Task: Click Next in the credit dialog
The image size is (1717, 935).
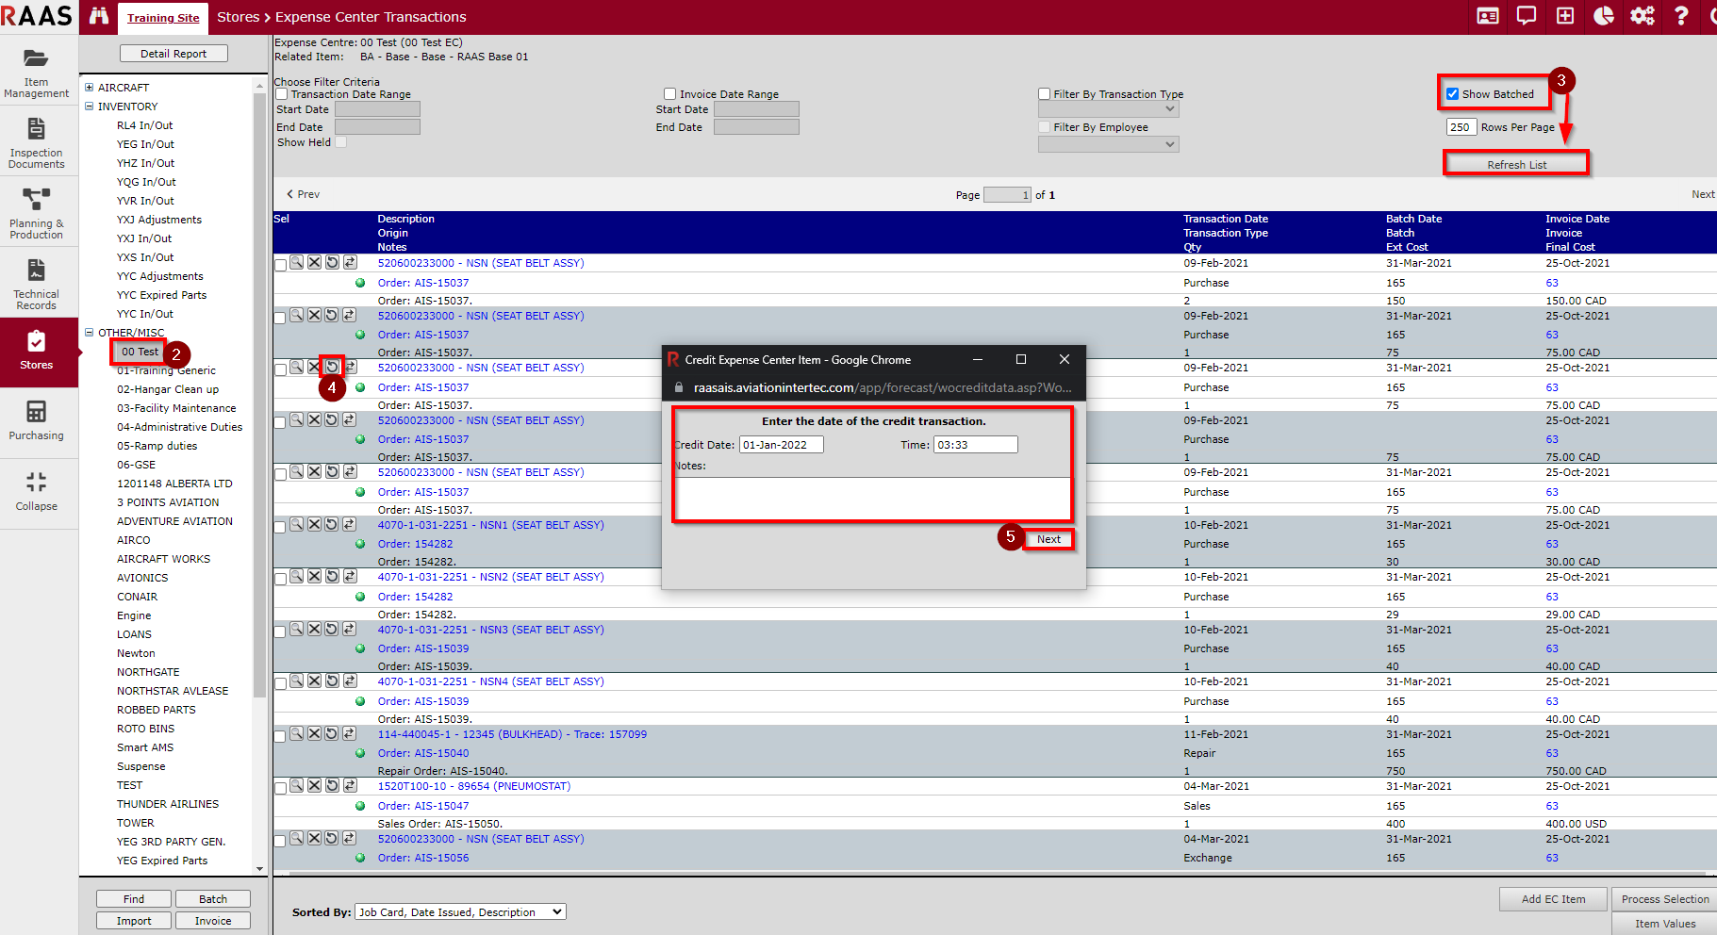Action: [1048, 539]
